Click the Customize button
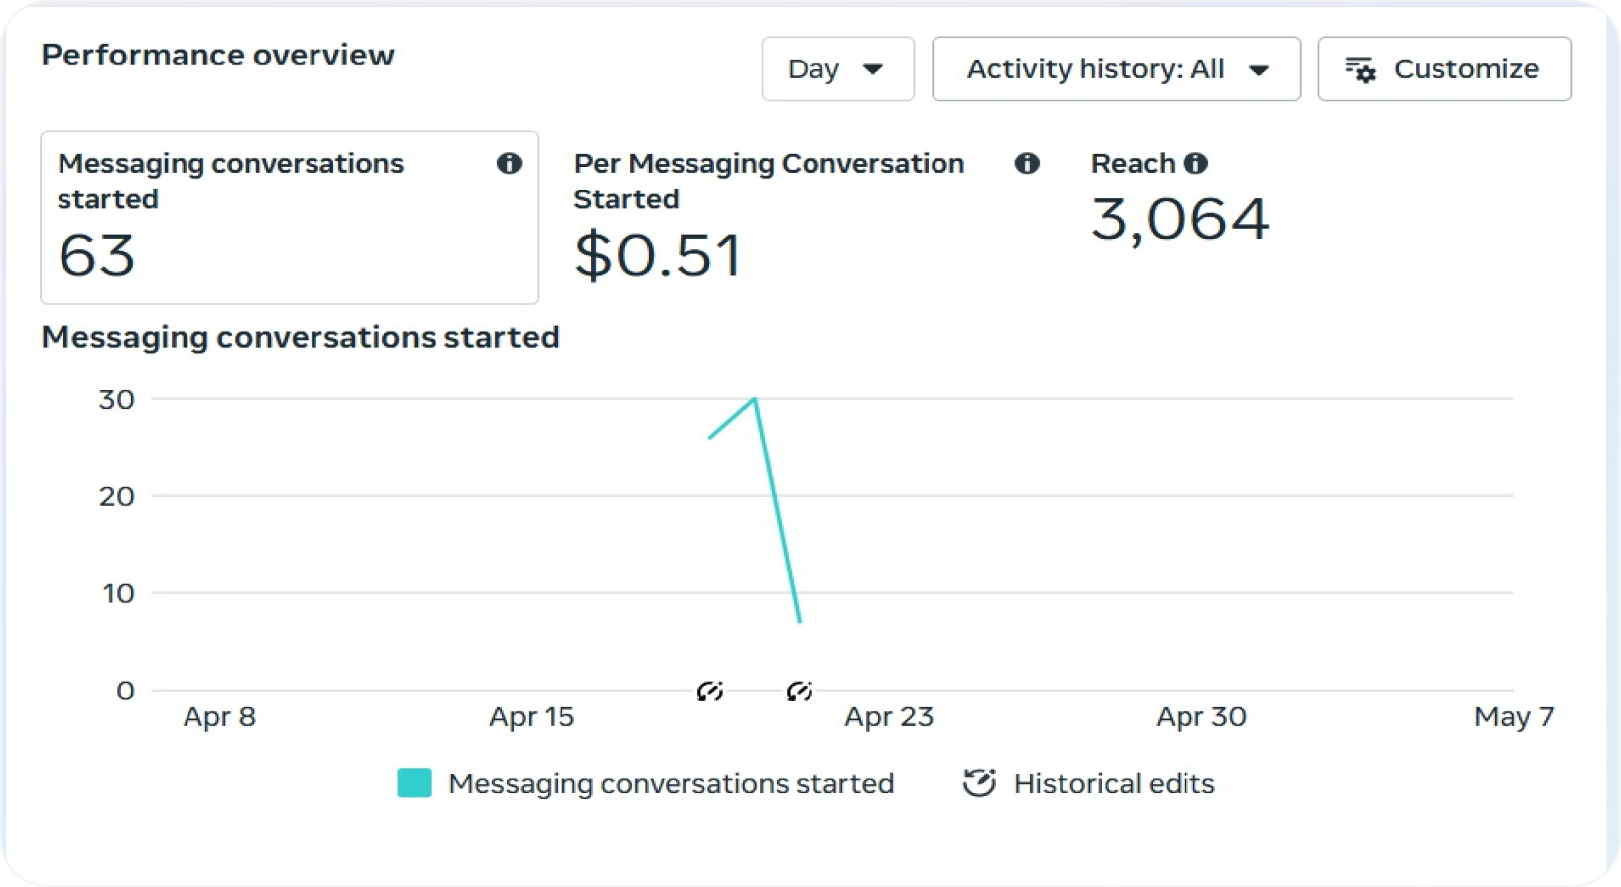This screenshot has width=1621, height=887. click(1444, 68)
